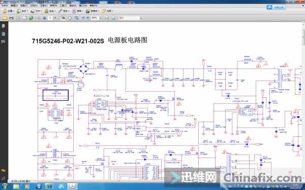Click the Print icon in toolbar
305x190 pixels.
(11, 18)
